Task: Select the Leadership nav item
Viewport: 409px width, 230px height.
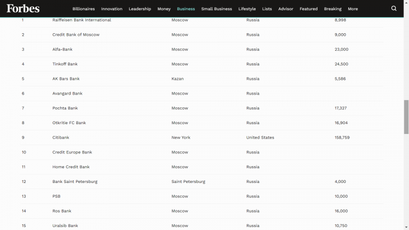Action: (140, 9)
